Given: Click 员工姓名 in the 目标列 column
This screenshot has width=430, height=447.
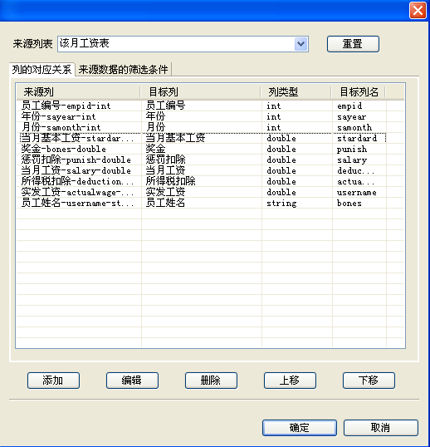Looking at the screenshot, I should pos(165,204).
